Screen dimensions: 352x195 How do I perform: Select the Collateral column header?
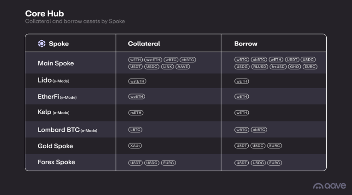(144, 44)
